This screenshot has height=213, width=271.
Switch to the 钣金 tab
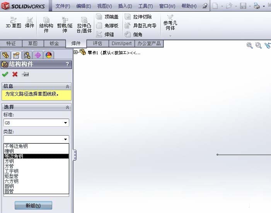55,44
